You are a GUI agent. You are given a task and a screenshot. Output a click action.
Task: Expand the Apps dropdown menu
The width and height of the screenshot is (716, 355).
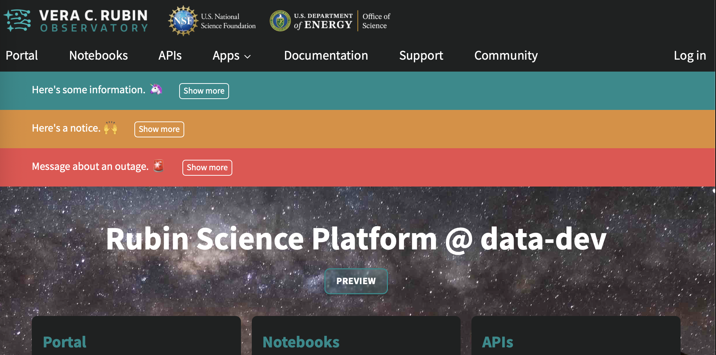tap(226, 56)
